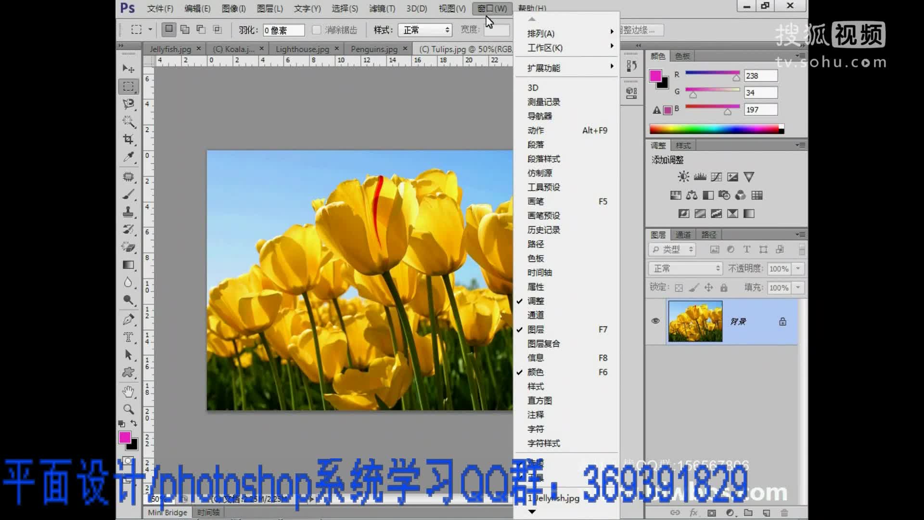Select the Rectangular Marquee tool
924x520 pixels.
click(x=128, y=87)
